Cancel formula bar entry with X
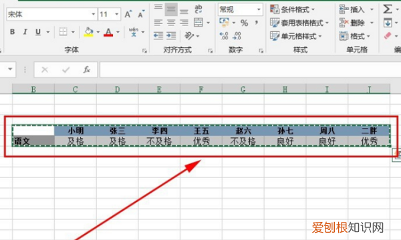 (x=45, y=69)
